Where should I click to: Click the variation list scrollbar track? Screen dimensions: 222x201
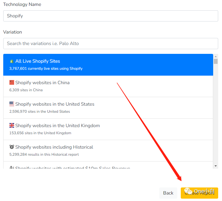[x=216, y=118]
